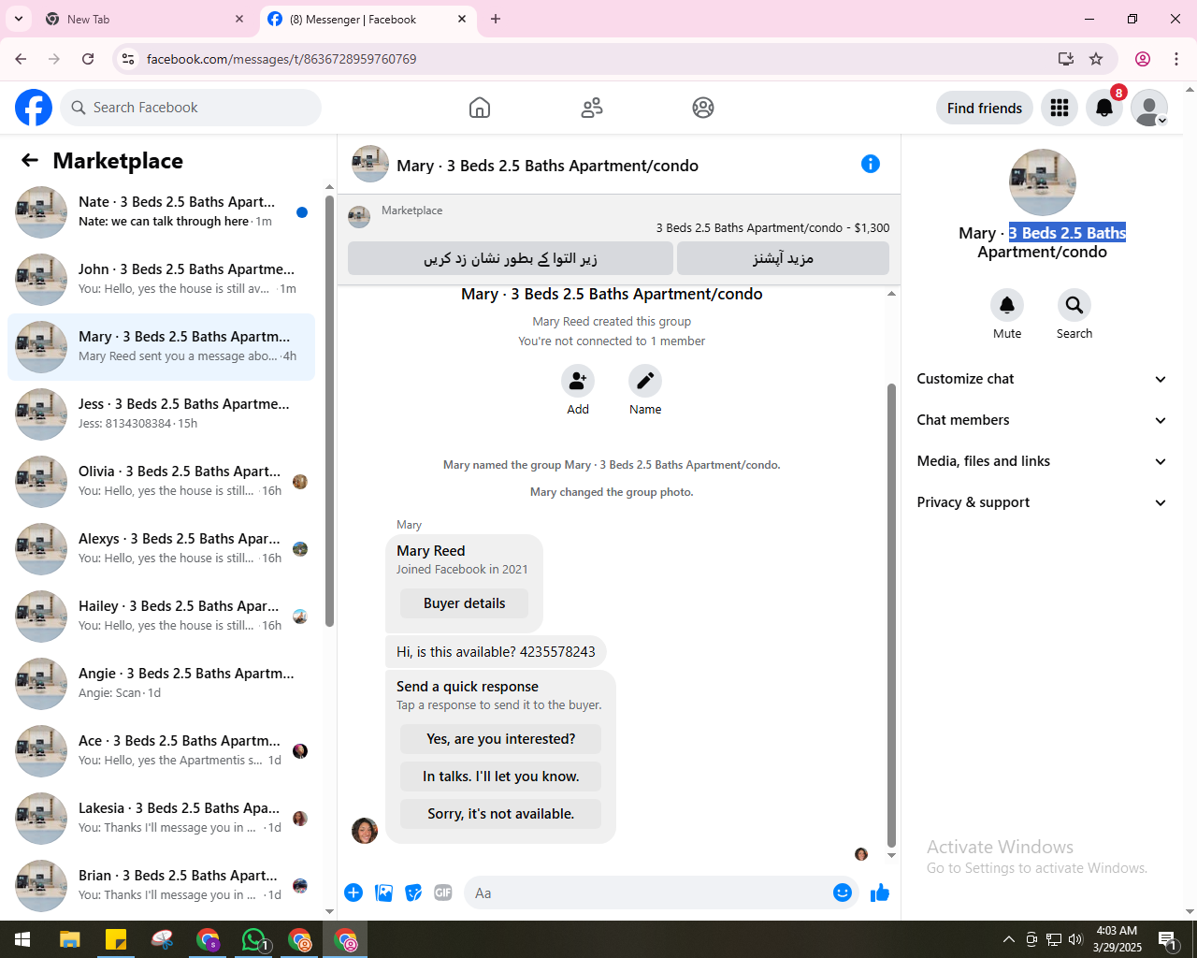Open Nate's apartment conversation
This screenshot has height=958, width=1197.
point(161,212)
